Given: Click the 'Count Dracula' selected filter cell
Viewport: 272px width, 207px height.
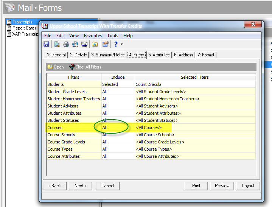Looking at the screenshot, I should (195, 84).
